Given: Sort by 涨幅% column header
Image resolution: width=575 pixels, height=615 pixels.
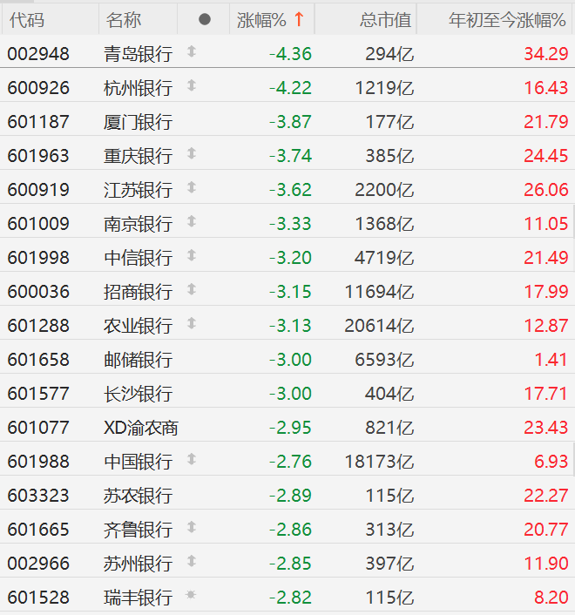Looking at the screenshot, I should click(261, 20).
